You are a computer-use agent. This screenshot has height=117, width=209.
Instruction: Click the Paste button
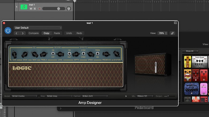click(x=57, y=33)
